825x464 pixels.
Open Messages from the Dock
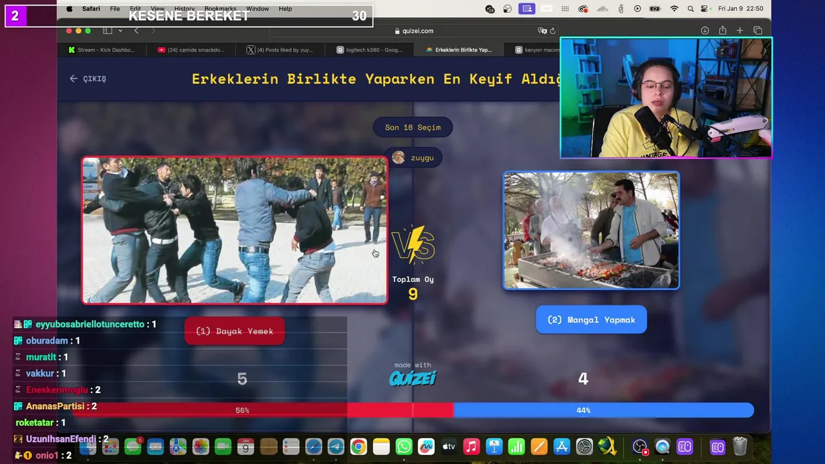[133, 447]
